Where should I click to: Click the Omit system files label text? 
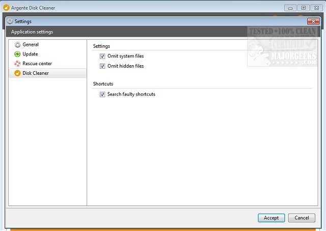pos(126,56)
